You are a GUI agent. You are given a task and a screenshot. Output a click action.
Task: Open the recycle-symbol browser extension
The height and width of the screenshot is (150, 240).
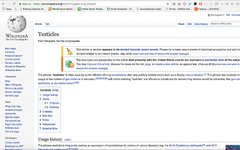click(174, 4)
